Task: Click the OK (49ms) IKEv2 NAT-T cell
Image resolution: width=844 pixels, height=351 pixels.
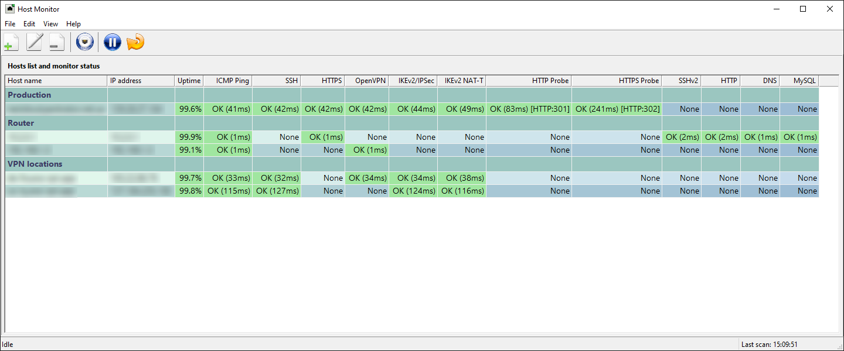Action: [462, 109]
